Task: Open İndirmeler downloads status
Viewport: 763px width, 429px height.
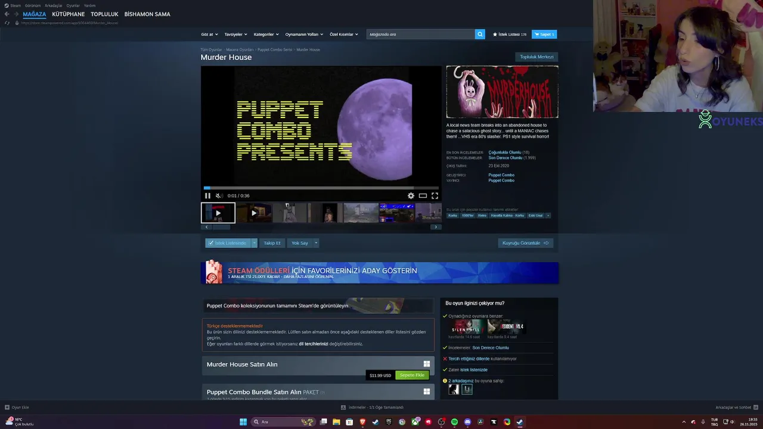Action: (372, 408)
